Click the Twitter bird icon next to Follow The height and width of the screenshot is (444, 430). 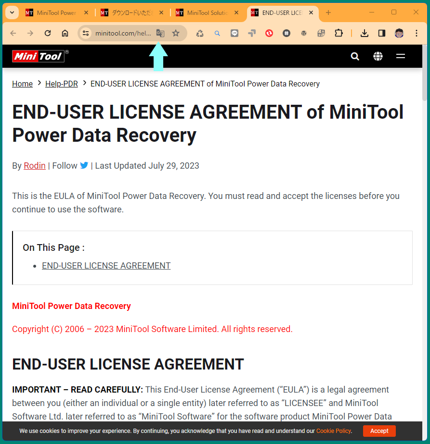84,165
